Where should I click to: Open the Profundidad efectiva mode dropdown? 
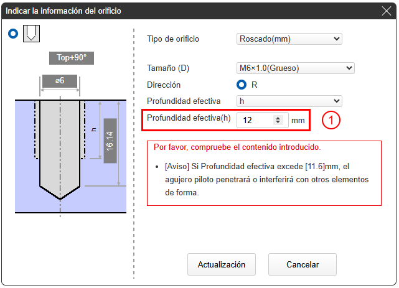pos(289,101)
